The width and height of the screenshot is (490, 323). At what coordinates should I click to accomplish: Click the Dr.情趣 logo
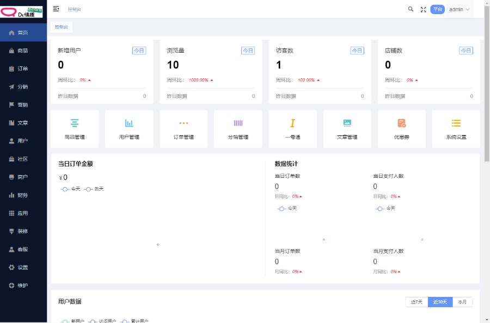pos(21,12)
